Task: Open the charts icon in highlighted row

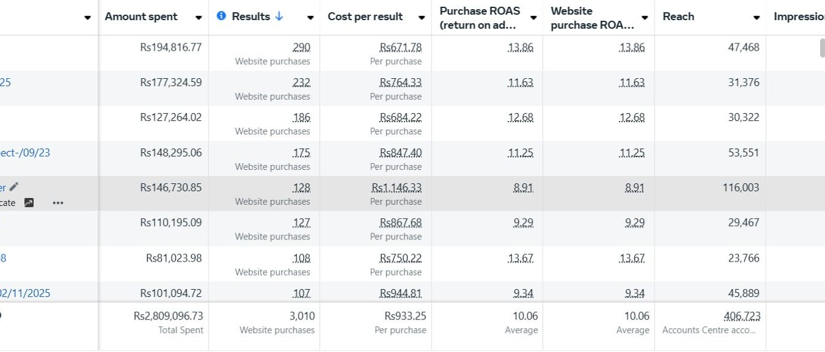Action: (29, 203)
